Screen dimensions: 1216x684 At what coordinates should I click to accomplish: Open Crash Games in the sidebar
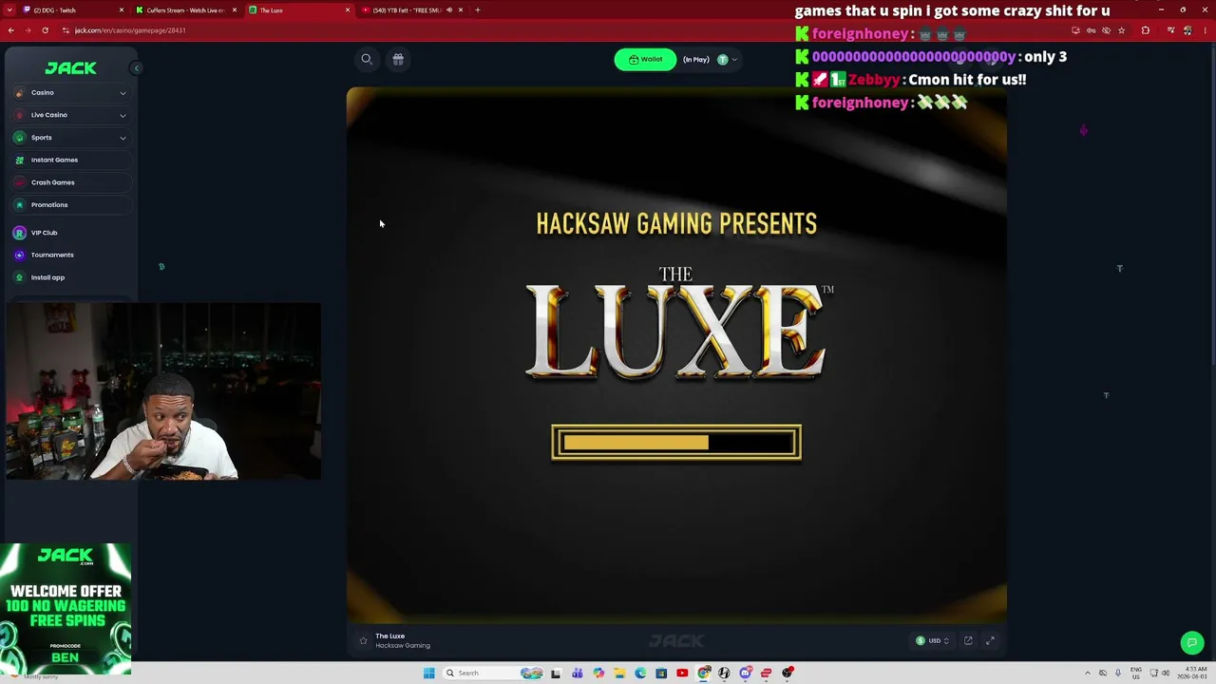(x=70, y=182)
